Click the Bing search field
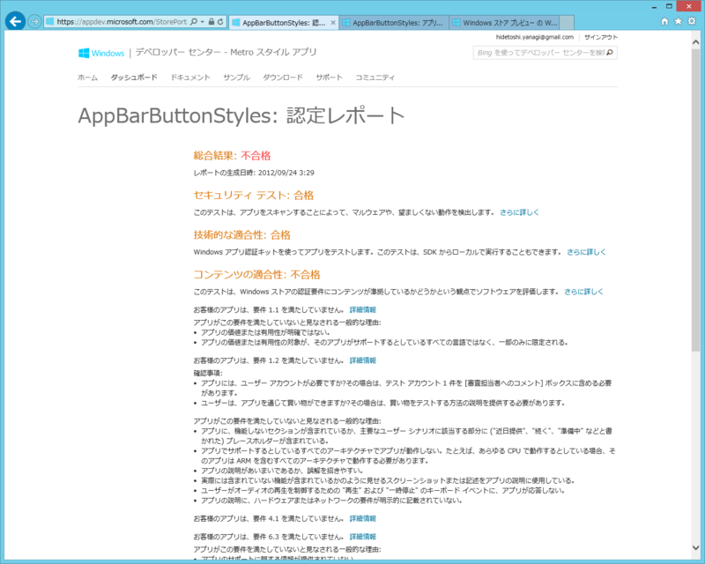The image size is (705, 564). point(539,53)
